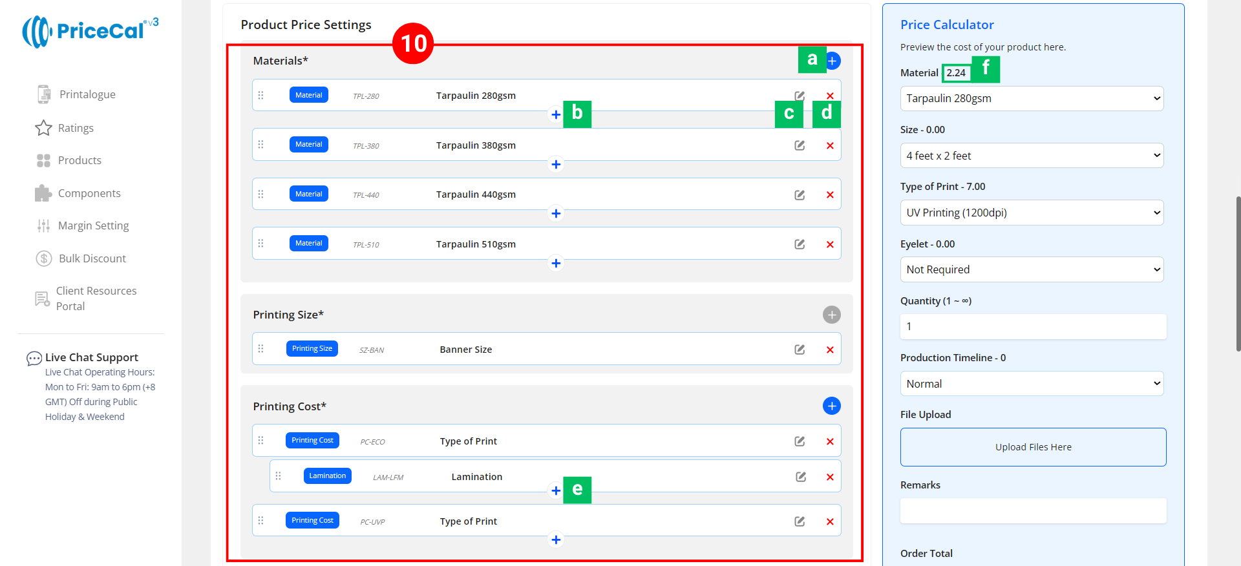Edit the Tarpaulin 380gsm material

pos(800,145)
